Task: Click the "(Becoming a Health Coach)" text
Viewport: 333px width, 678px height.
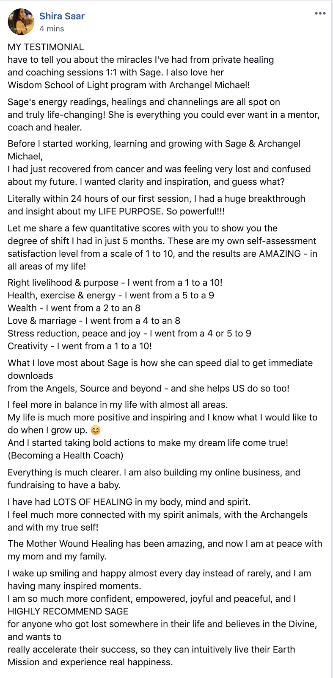Action: coord(65,456)
